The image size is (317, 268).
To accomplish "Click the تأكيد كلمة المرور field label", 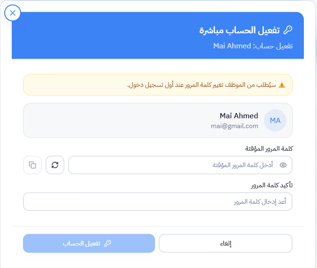I will click(x=271, y=185).
